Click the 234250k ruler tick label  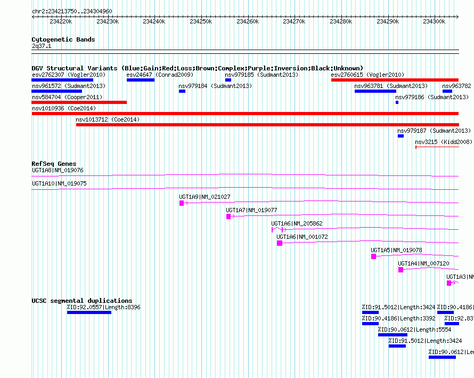[x=201, y=21]
